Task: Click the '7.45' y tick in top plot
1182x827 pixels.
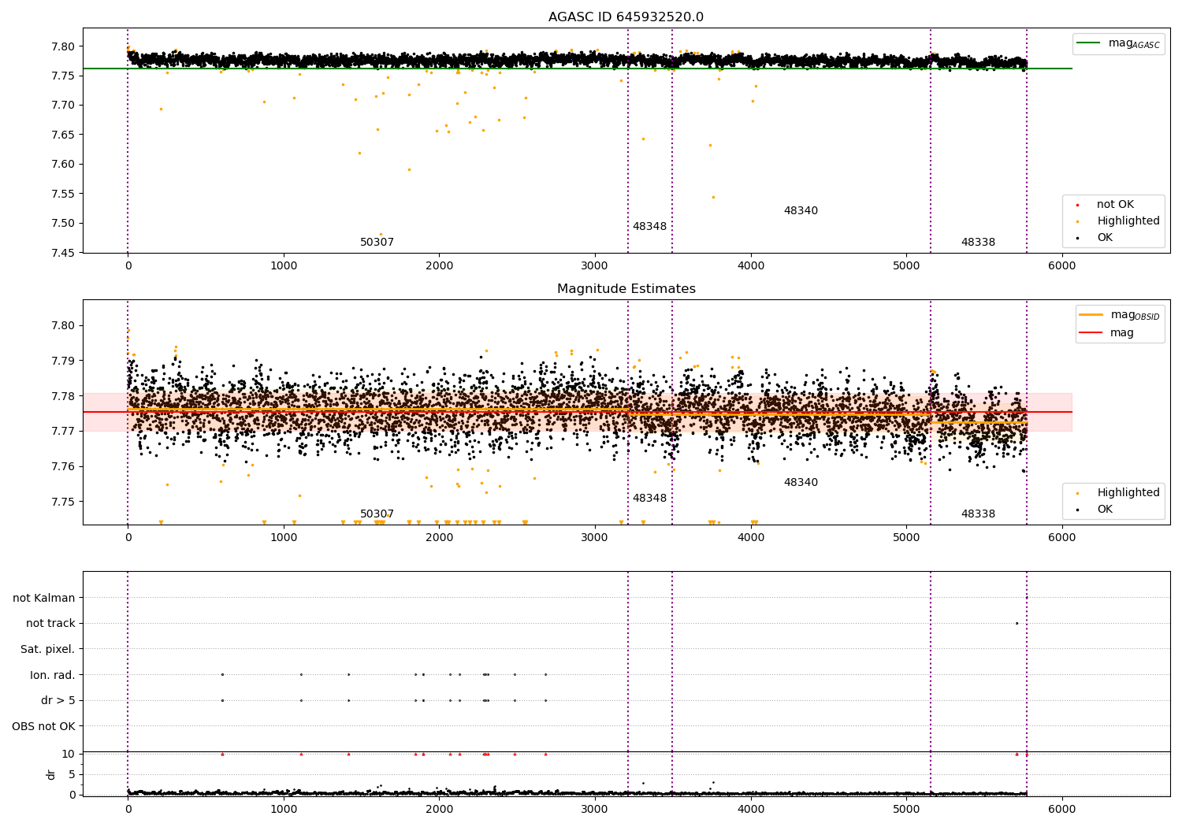Action: point(63,253)
